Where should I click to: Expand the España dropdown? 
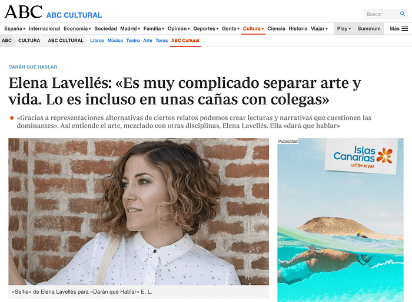tap(15, 28)
